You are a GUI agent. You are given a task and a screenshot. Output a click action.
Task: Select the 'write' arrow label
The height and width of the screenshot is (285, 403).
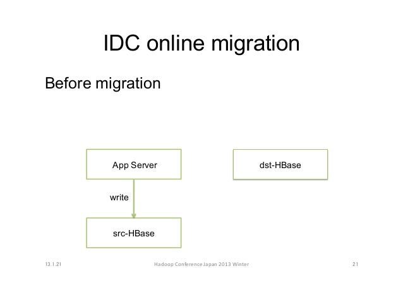pyautogui.click(x=119, y=198)
